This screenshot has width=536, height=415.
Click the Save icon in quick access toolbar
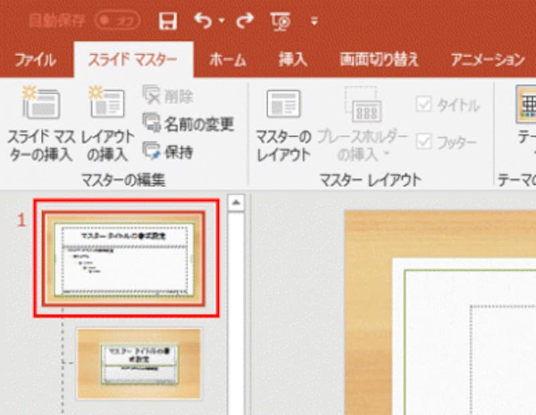coord(168,21)
